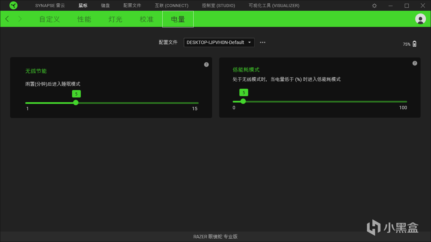Open the top-bar 配置文件 menu
This screenshot has height=242, width=431.
click(132, 6)
